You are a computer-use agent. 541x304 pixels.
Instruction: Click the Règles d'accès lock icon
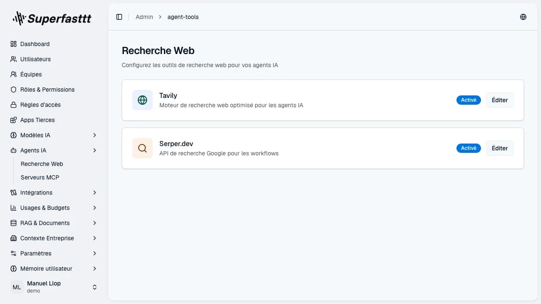pos(14,105)
